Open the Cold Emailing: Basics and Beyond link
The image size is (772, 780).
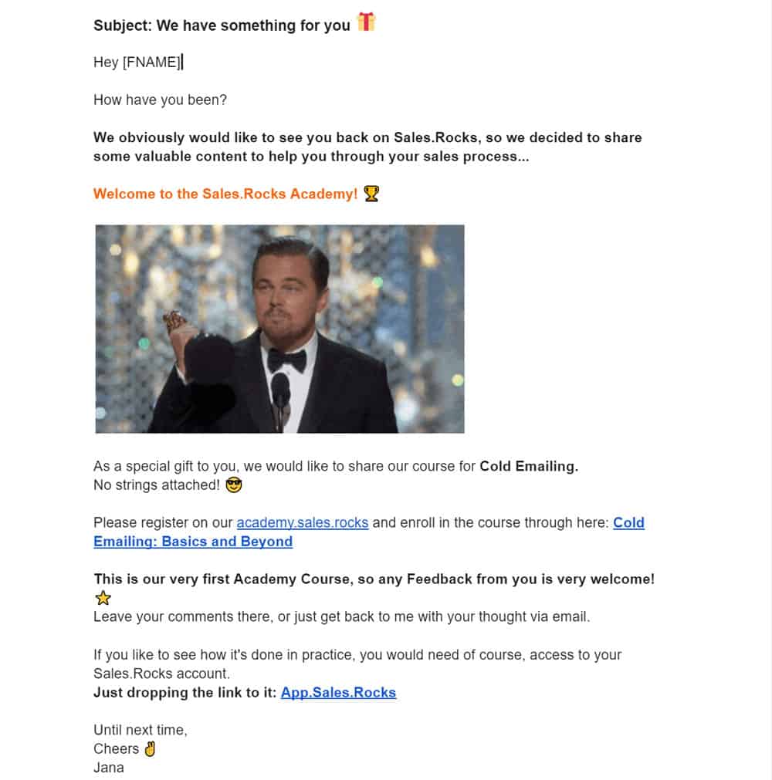193,541
